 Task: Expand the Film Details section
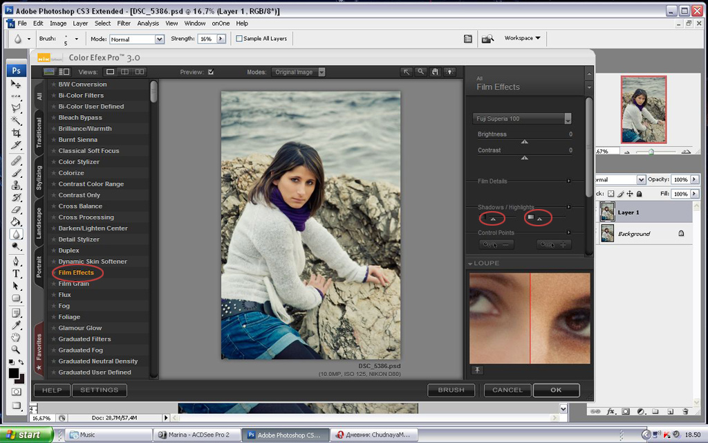pyautogui.click(x=568, y=181)
